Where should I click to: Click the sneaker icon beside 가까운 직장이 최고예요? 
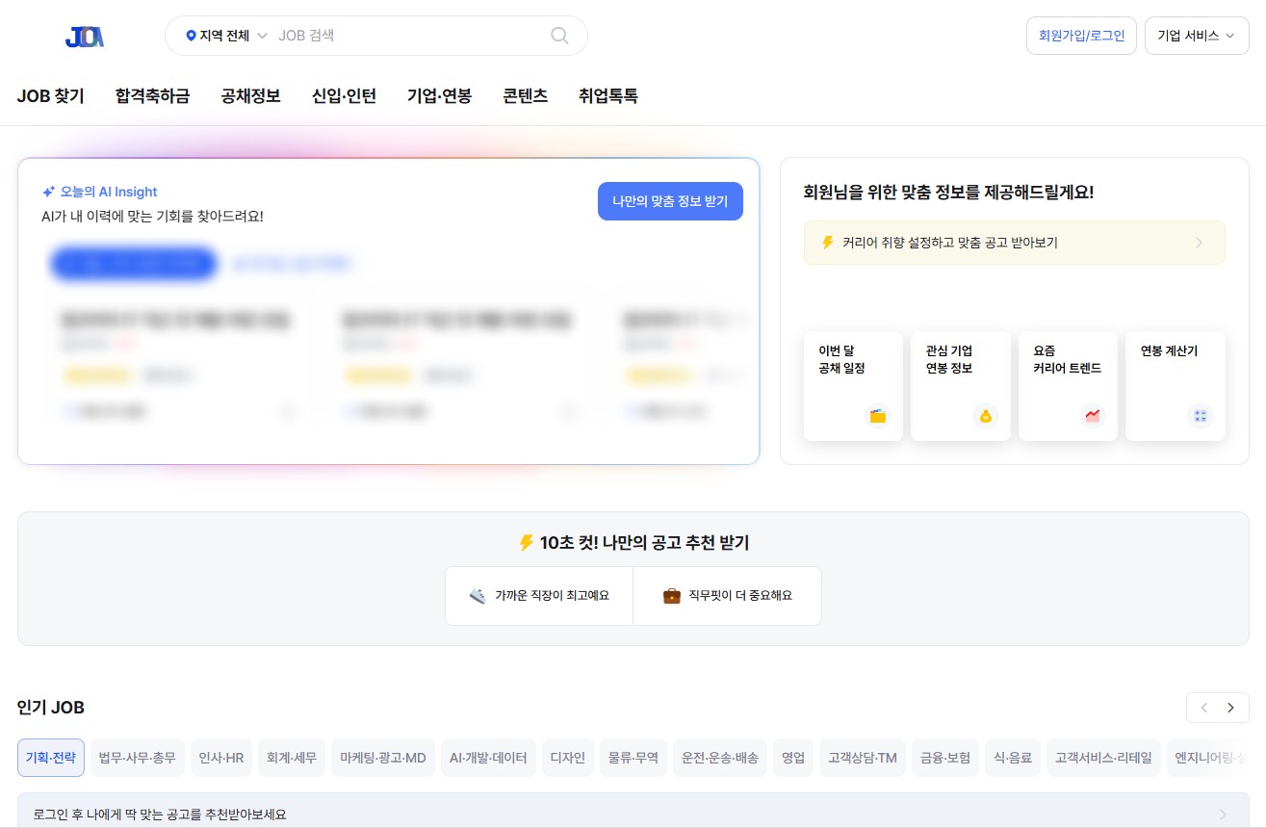476,595
